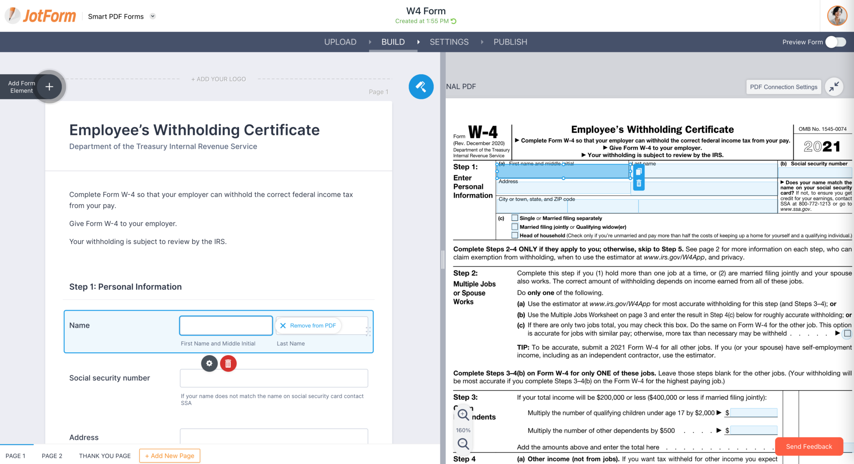This screenshot has height=464, width=854.
Task: Click the red trash icon below the Name field
Action: pyautogui.click(x=228, y=363)
